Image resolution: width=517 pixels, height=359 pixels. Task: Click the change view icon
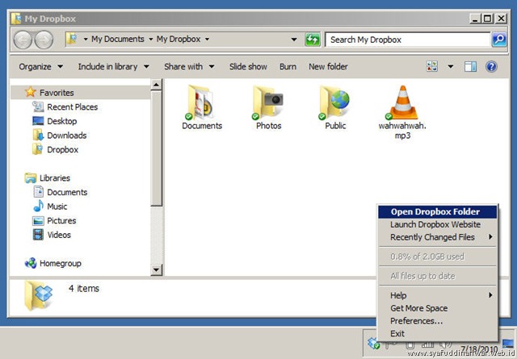click(x=432, y=66)
